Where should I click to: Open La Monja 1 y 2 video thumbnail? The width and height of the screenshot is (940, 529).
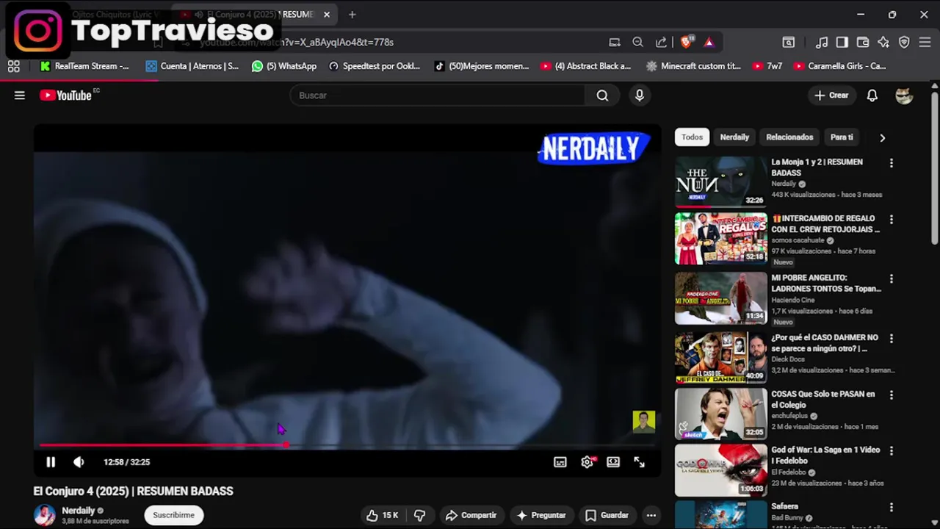720,182
